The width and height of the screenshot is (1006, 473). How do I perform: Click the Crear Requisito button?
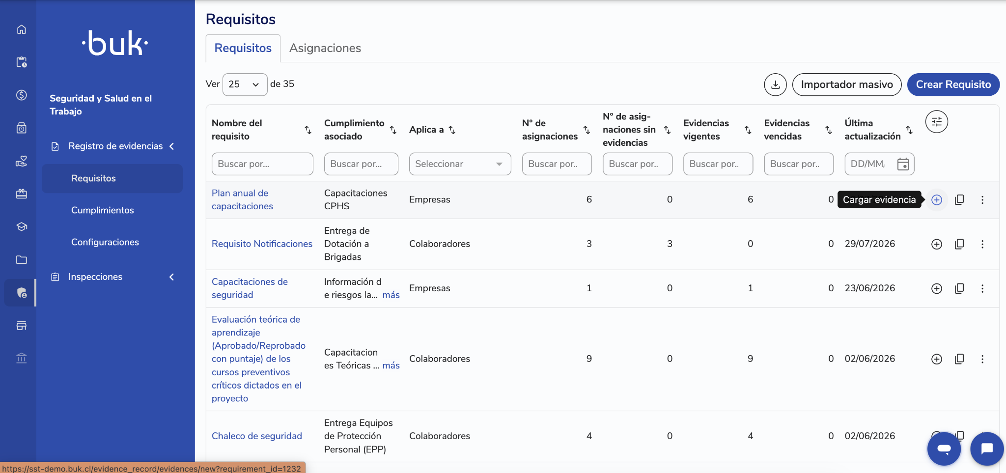(x=953, y=84)
